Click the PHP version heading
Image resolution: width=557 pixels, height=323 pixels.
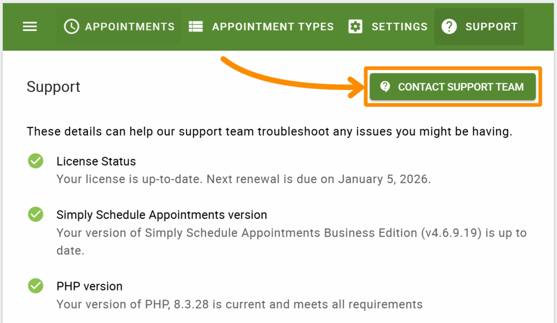(x=89, y=286)
